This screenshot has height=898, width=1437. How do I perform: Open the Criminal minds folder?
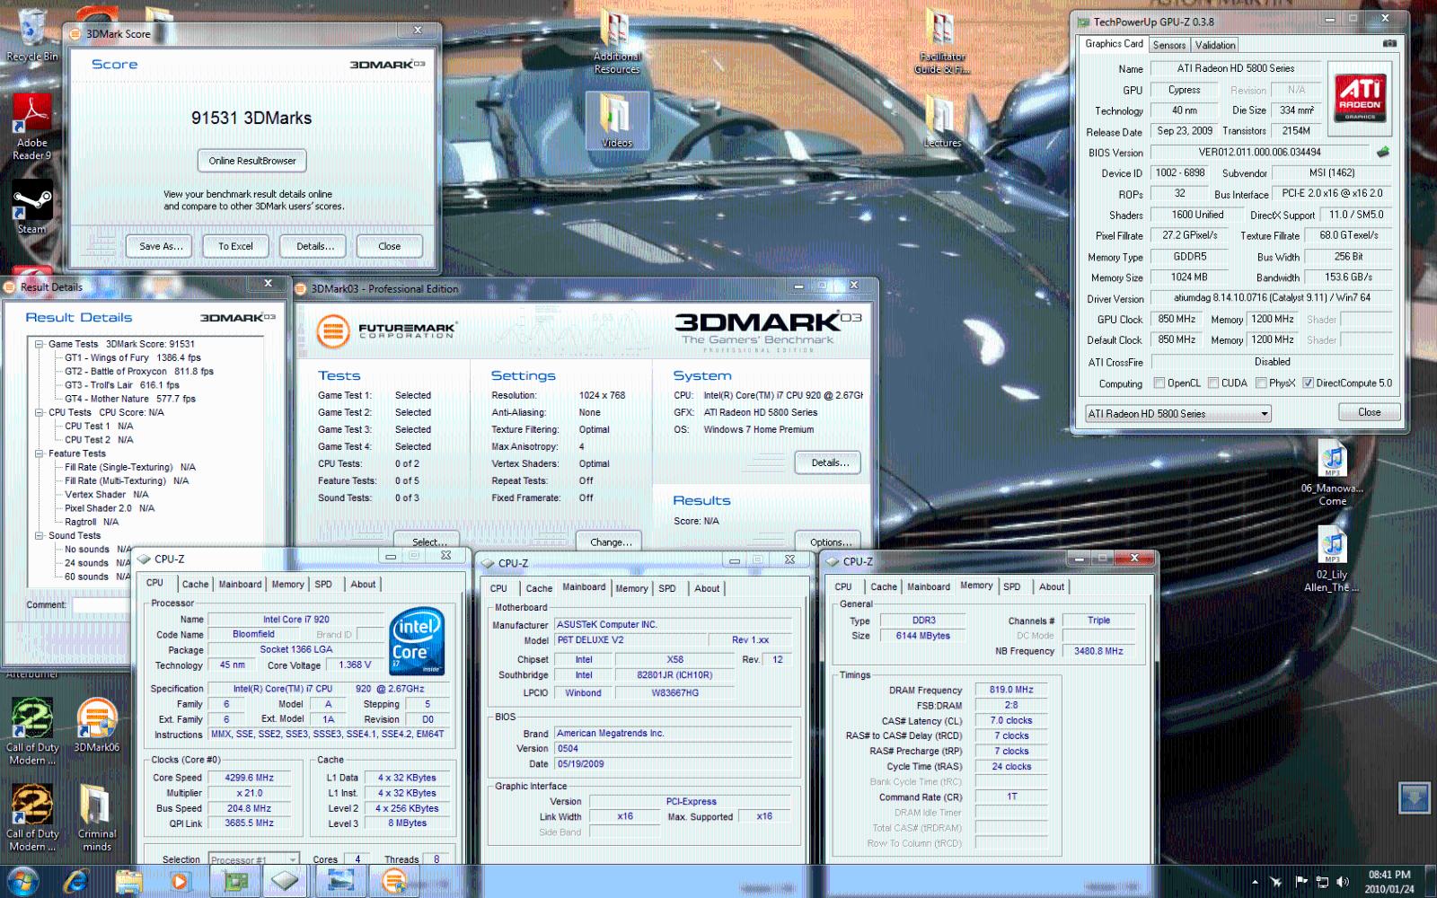[x=96, y=817]
